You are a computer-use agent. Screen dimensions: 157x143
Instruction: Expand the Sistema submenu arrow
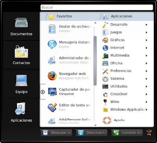146,79
